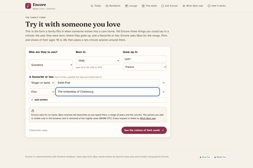The height and width of the screenshot is (168, 253).
Task: Click The Umbrellas of Cherbourg field
Action: pos(107,92)
